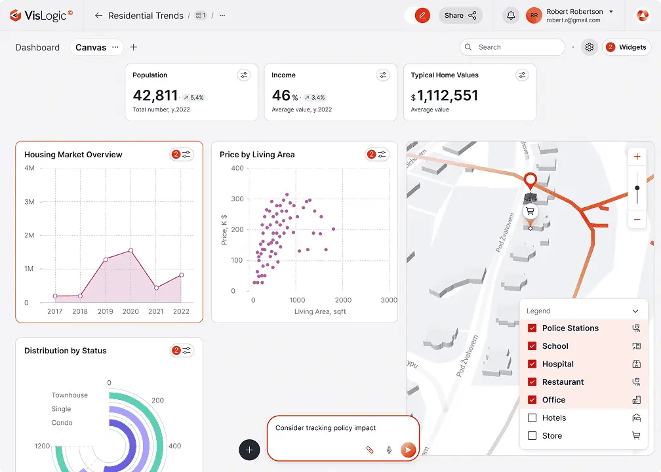Click the Condo label in distribution chart
661x472 pixels.
(62, 423)
